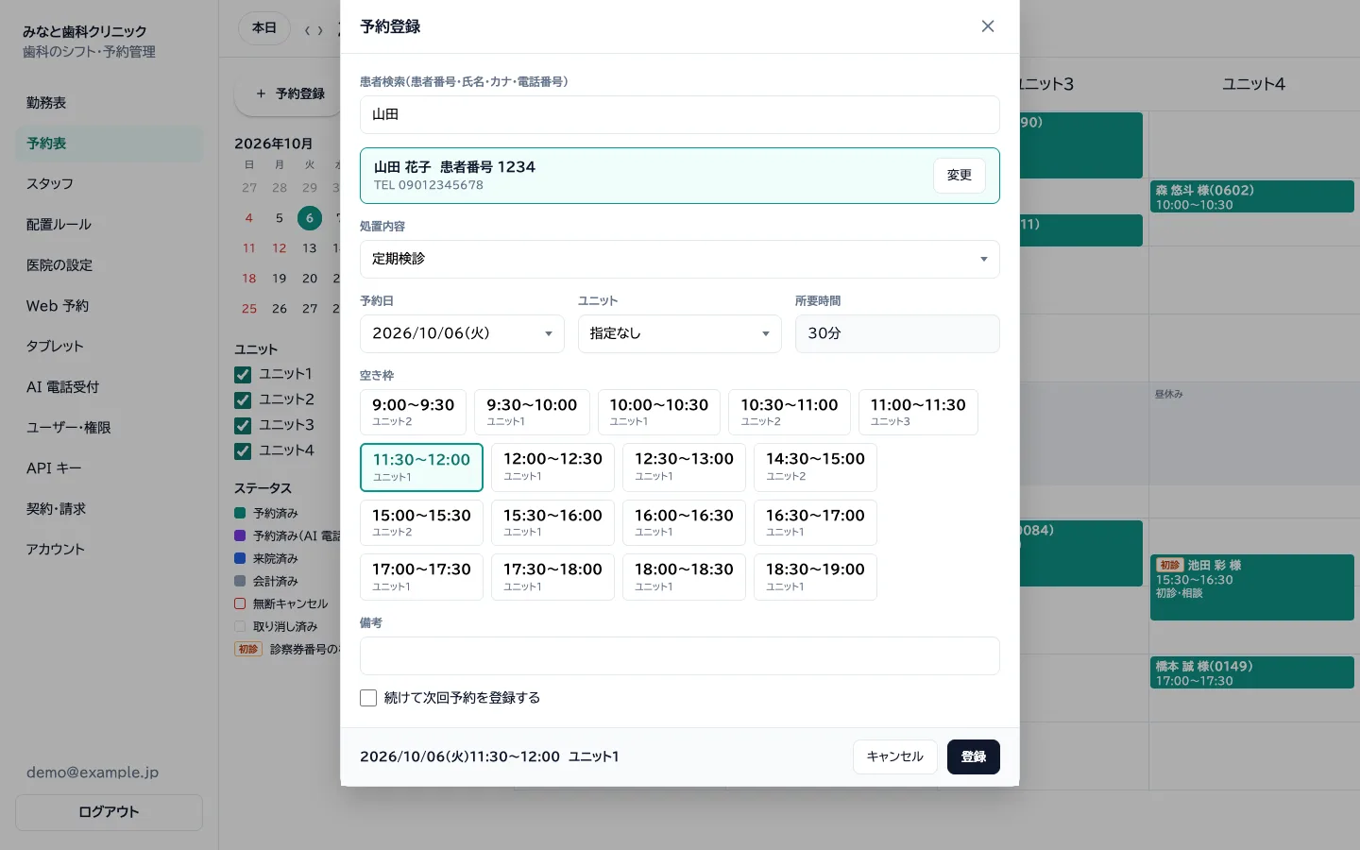Toggle ユニット3 filter checkbox
The image size is (1360, 850).
243,426
